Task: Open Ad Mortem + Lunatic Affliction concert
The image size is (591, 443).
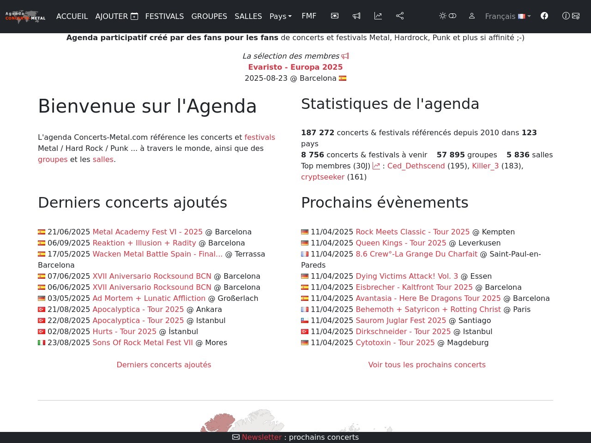Action: coord(149,298)
